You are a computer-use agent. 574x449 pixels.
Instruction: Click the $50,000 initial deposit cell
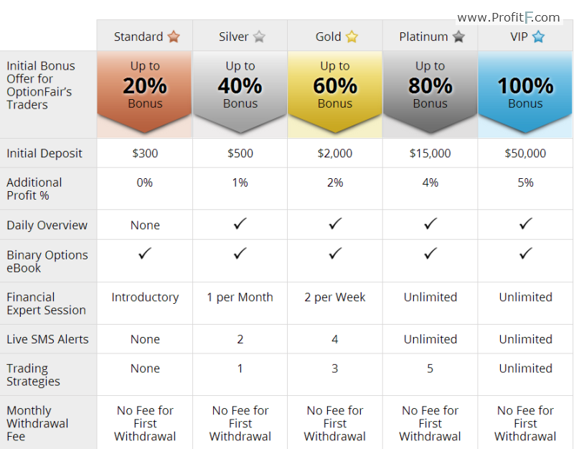click(525, 153)
